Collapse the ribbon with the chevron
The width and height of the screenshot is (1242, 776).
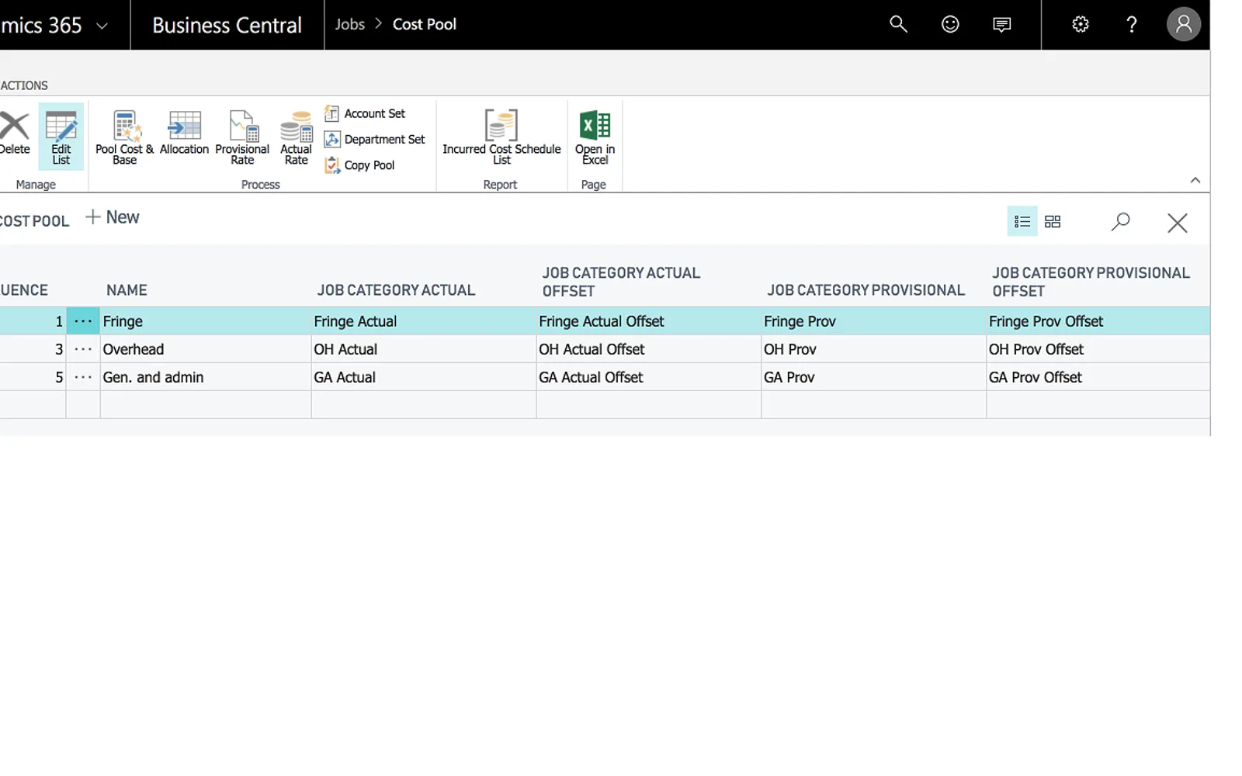click(1195, 180)
